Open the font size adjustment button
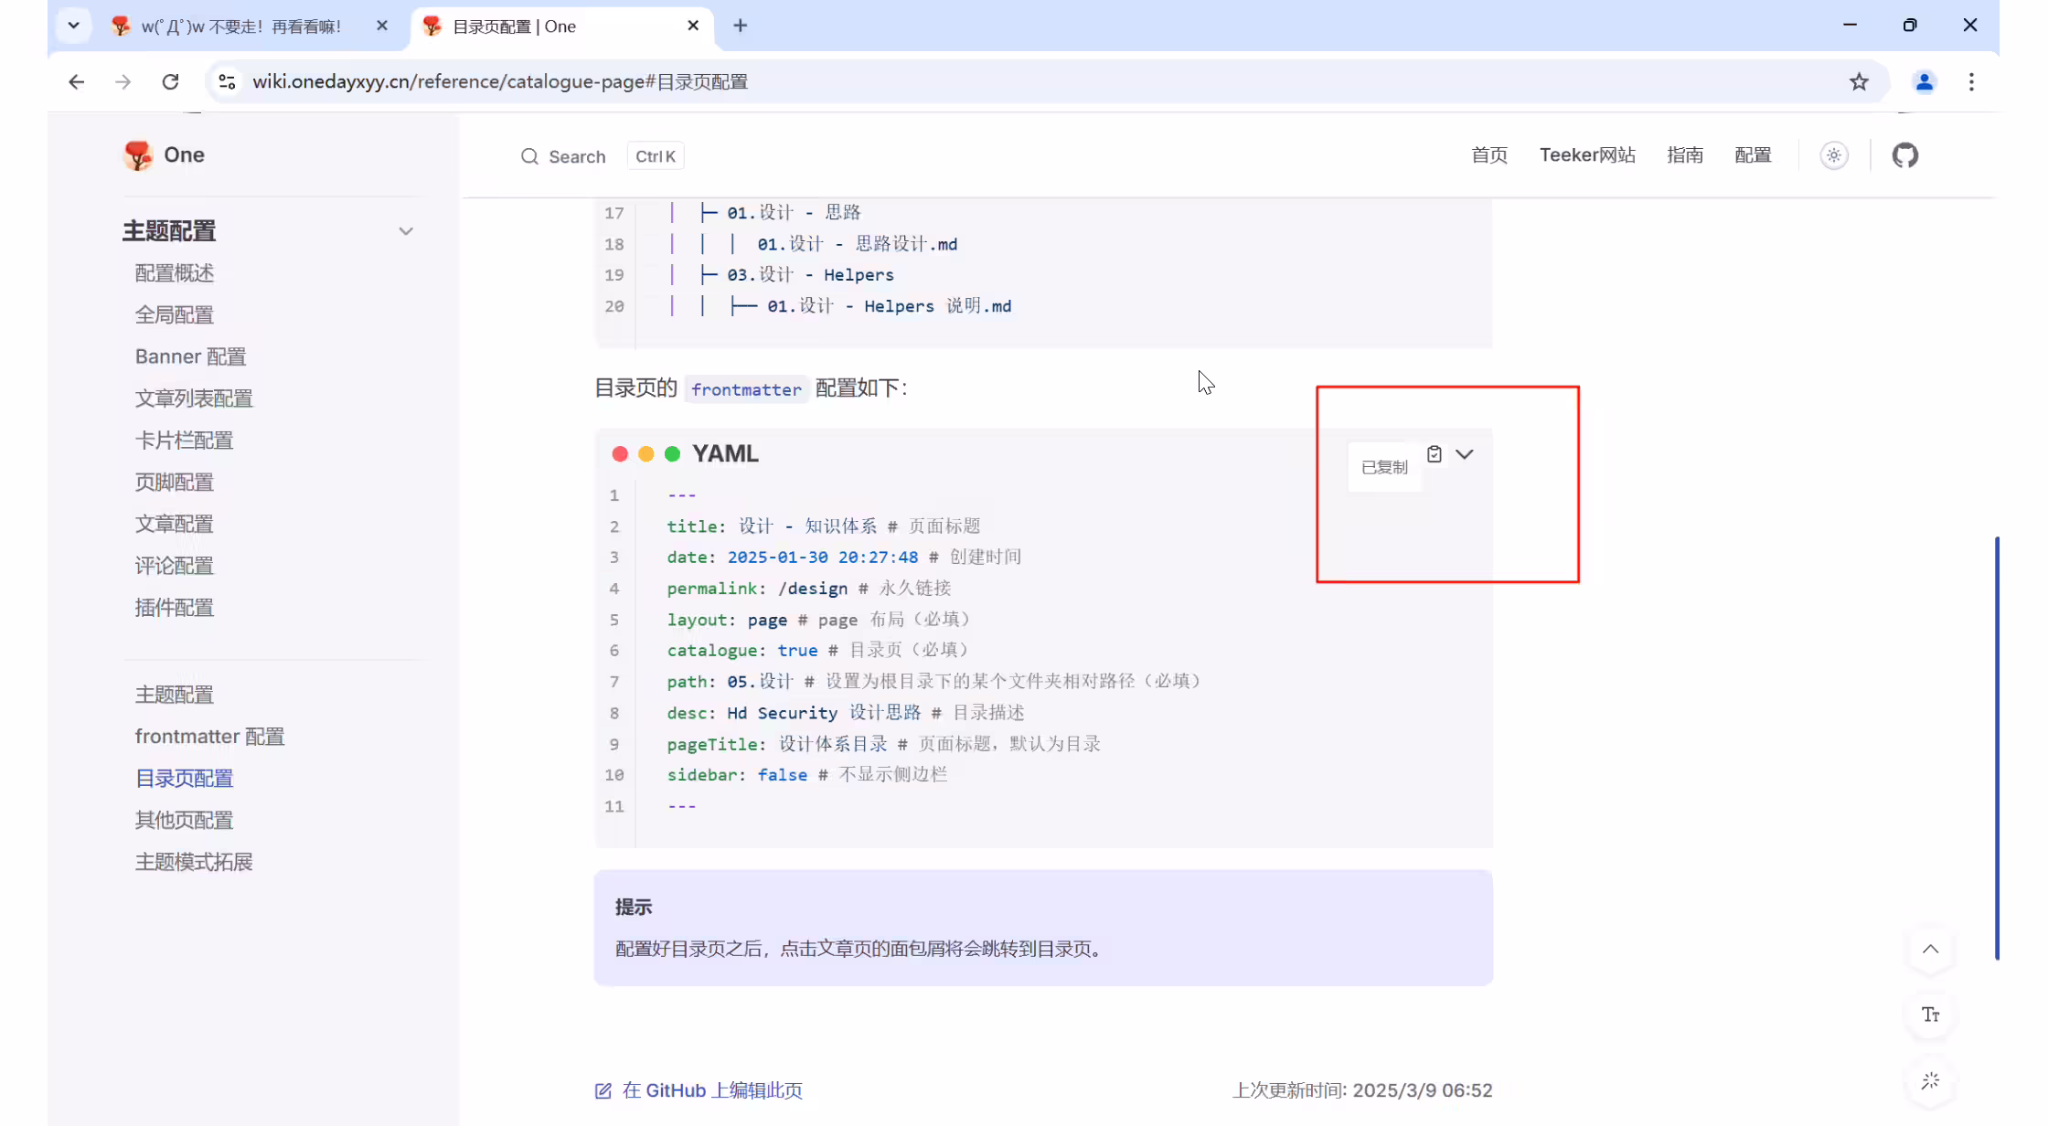Viewport: 2048px width, 1126px height. click(1930, 1014)
